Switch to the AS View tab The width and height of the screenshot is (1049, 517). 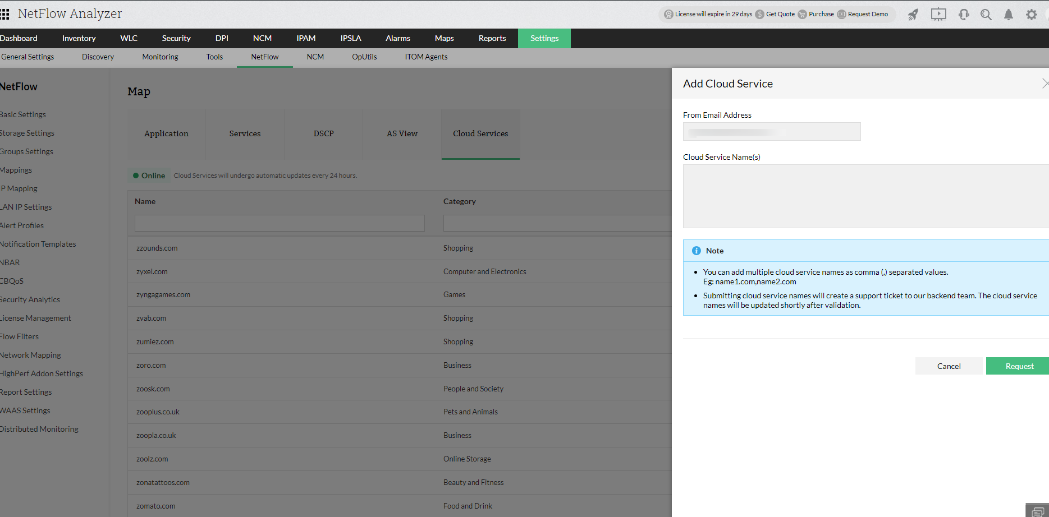[x=402, y=134]
